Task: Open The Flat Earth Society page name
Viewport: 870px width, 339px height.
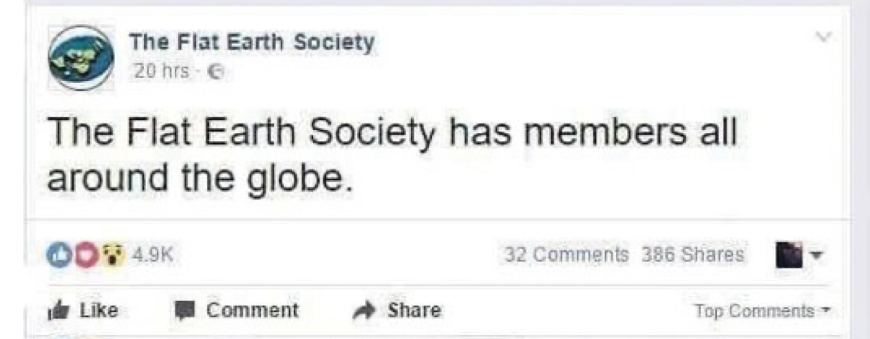Action: point(252,43)
